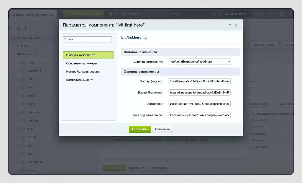Click the magnifier icon in top search
Screen dimensions: 302x183
215,14
